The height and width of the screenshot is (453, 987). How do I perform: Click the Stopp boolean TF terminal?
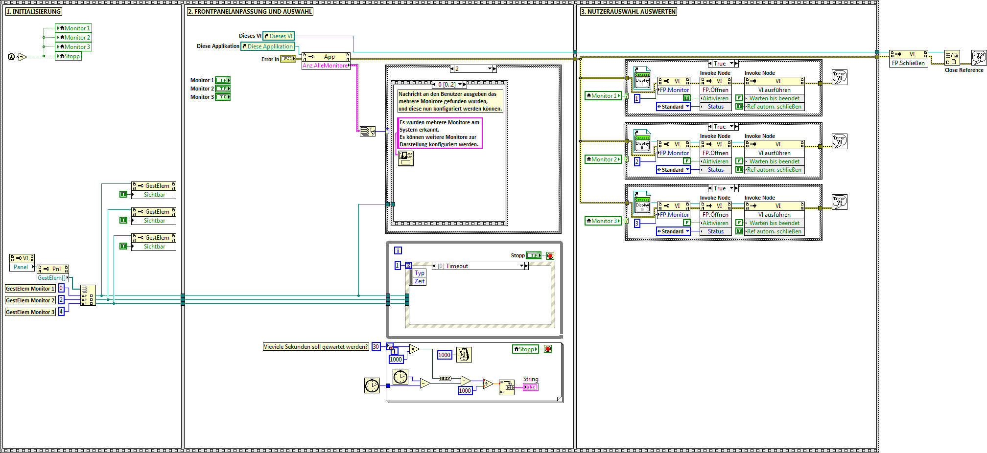pyautogui.click(x=534, y=255)
